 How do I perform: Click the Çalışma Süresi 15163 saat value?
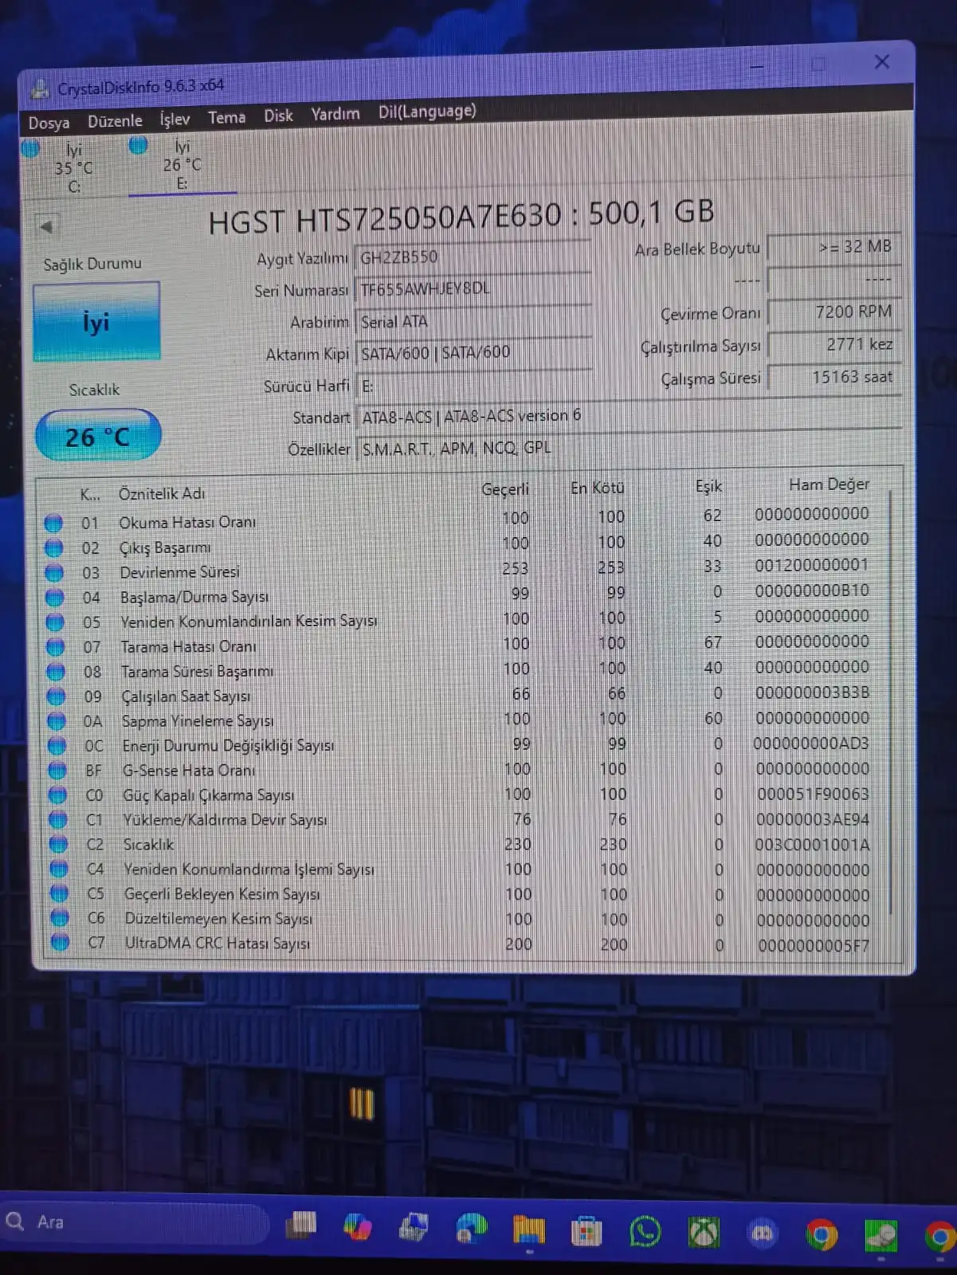click(x=834, y=377)
